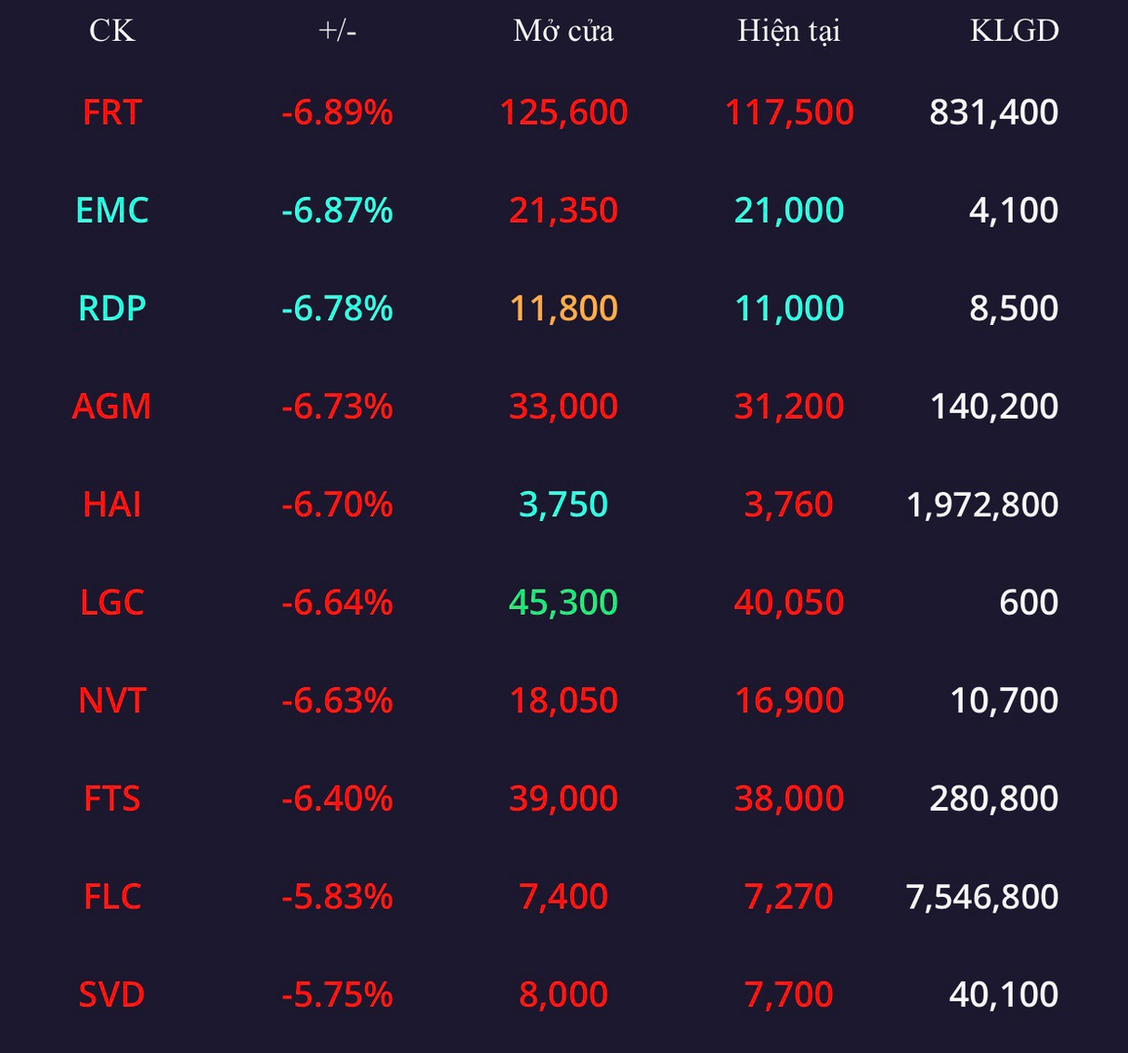Open the EMC stock ticker
The height and width of the screenshot is (1053, 1128).
112,210
